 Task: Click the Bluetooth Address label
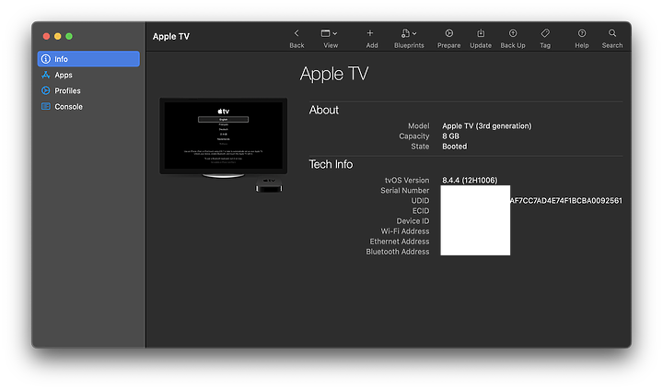tap(398, 252)
